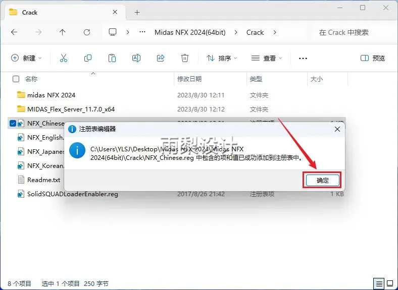
Task: Uncheck the NFX_Chinese file checkbox
Action: [13, 124]
